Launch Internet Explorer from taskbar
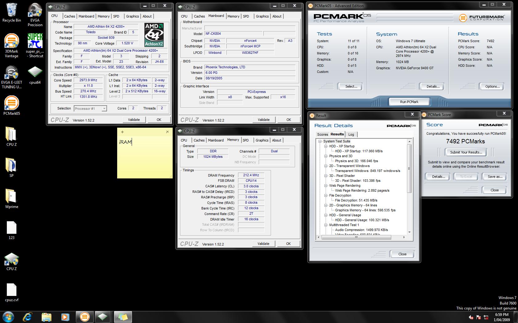This screenshot has width=518, height=323. tap(27, 317)
